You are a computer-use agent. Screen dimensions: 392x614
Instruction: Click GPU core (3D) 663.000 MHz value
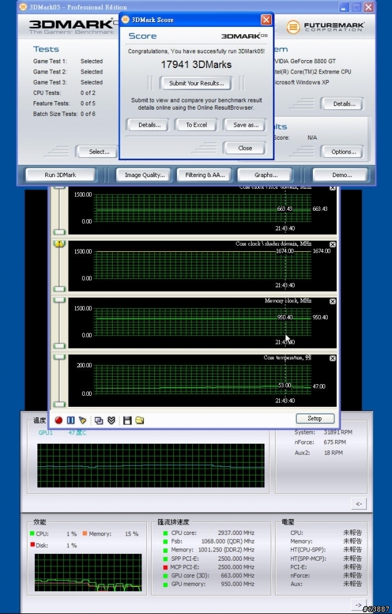238,575
